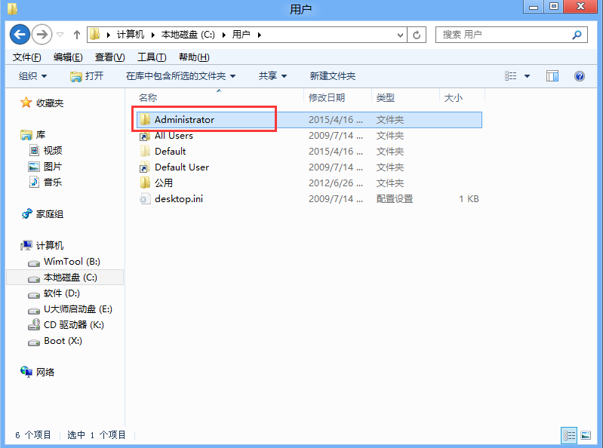This screenshot has height=448, width=603.
Task: Refresh the current folder view
Action: (x=417, y=35)
